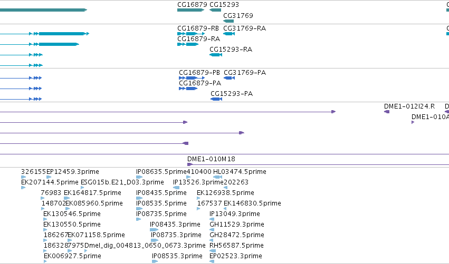Click EST 148702
The width and height of the screenshot is (449, 264).
click(53, 203)
